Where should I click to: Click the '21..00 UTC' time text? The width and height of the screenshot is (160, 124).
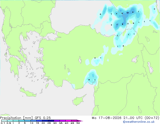(x=133, y=118)
